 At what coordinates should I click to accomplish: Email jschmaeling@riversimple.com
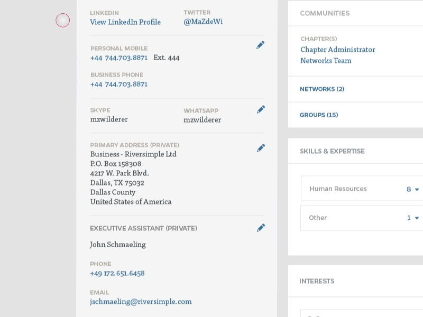(141, 301)
